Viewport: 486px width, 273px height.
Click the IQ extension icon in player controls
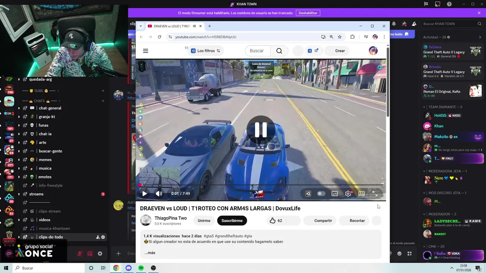coord(308,193)
